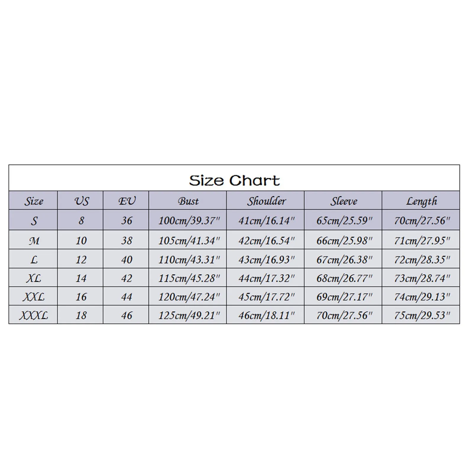Select the Bust column header

tap(188, 201)
